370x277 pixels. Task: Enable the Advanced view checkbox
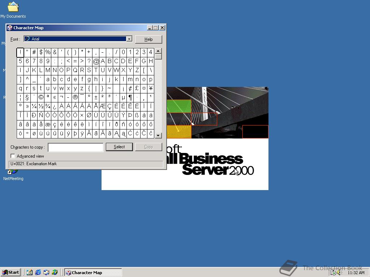pos(13,156)
